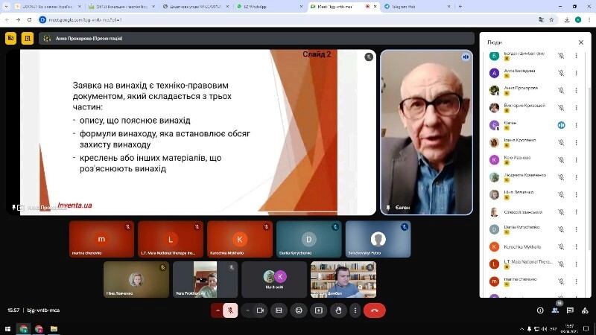
Task: Open audio settings arrow beside the microphone
Action: (218, 310)
